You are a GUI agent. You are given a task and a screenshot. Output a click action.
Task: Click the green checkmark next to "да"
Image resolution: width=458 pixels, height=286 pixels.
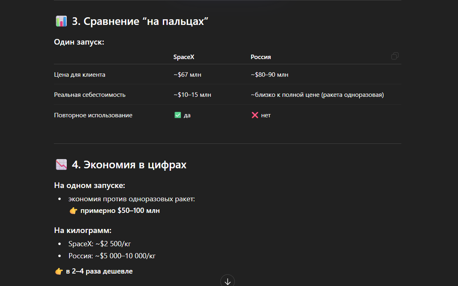coord(178,115)
